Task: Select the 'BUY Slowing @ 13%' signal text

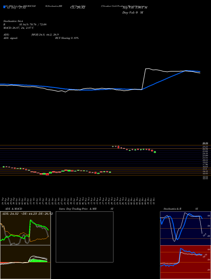Action: tap(67, 38)
